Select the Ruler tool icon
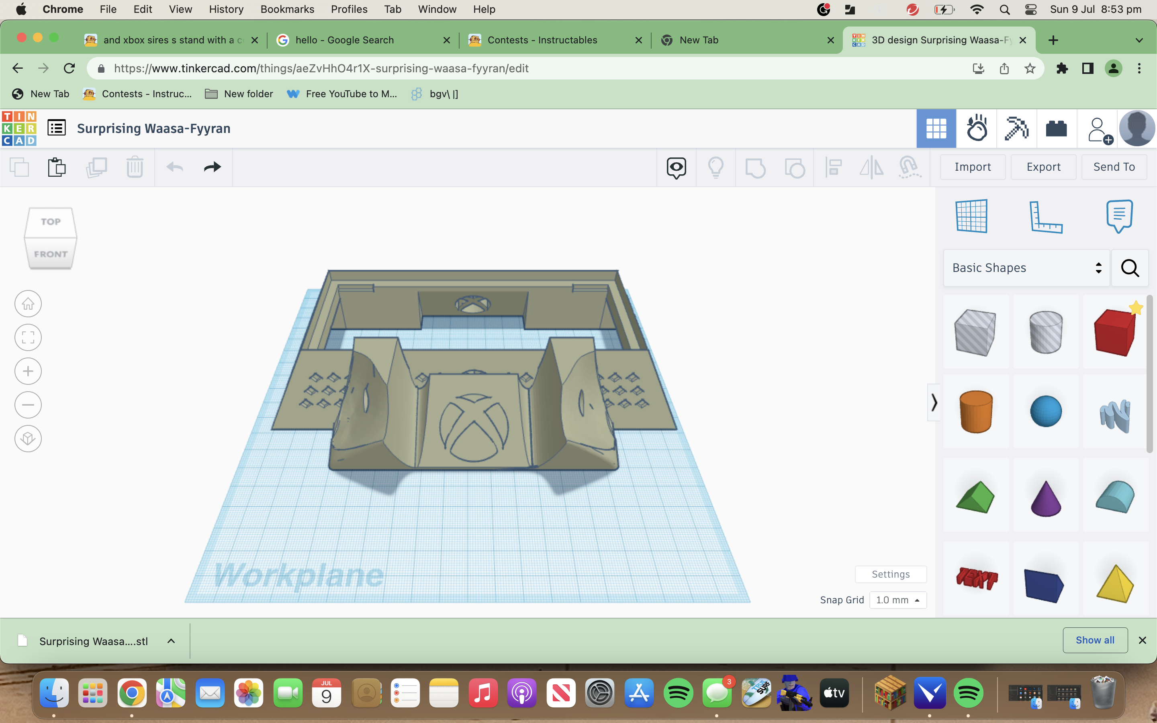 [x=1046, y=217]
